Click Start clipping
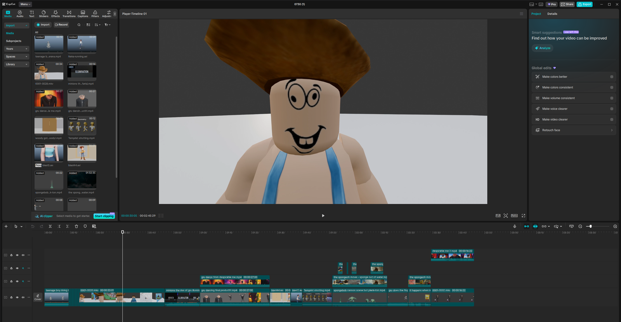Image resolution: width=621 pixels, height=322 pixels. coord(104,216)
